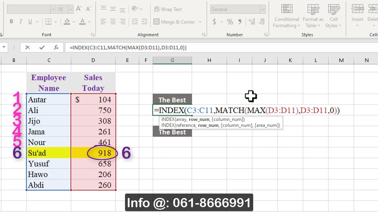Set Middle Align for the cell

[x=113, y=9]
